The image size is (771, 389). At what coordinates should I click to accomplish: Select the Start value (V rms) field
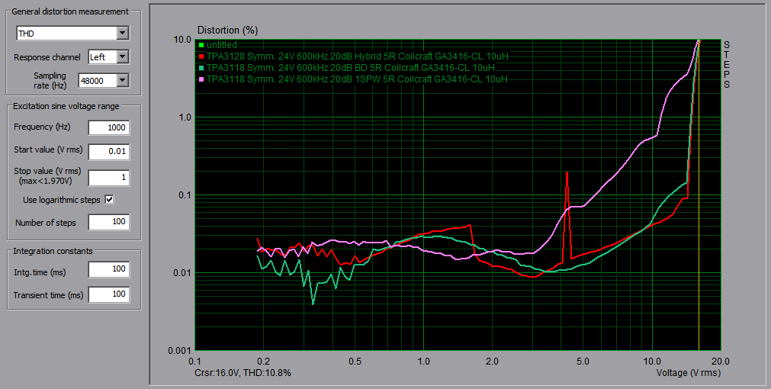pos(108,151)
